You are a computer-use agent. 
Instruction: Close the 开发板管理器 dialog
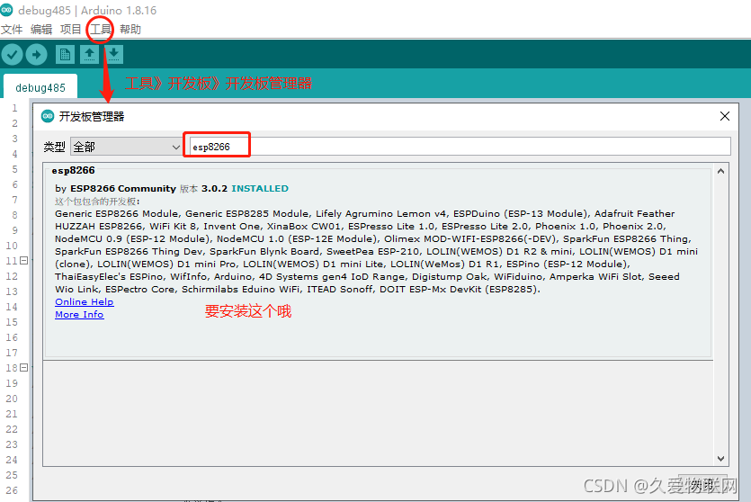pyautogui.click(x=725, y=116)
